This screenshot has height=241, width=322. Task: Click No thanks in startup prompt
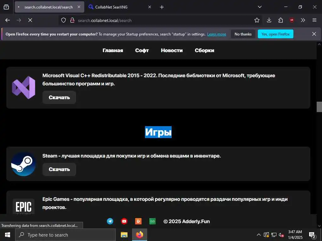coord(243,34)
